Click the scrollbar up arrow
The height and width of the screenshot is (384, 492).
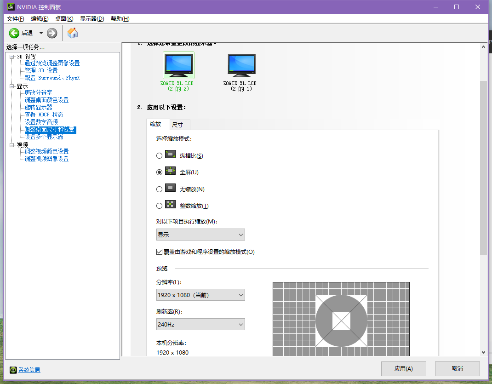[483, 47]
